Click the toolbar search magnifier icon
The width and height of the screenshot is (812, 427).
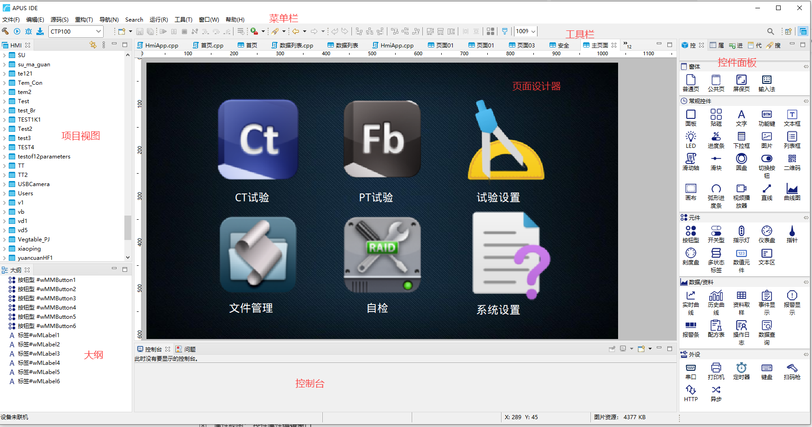pyautogui.click(x=770, y=31)
